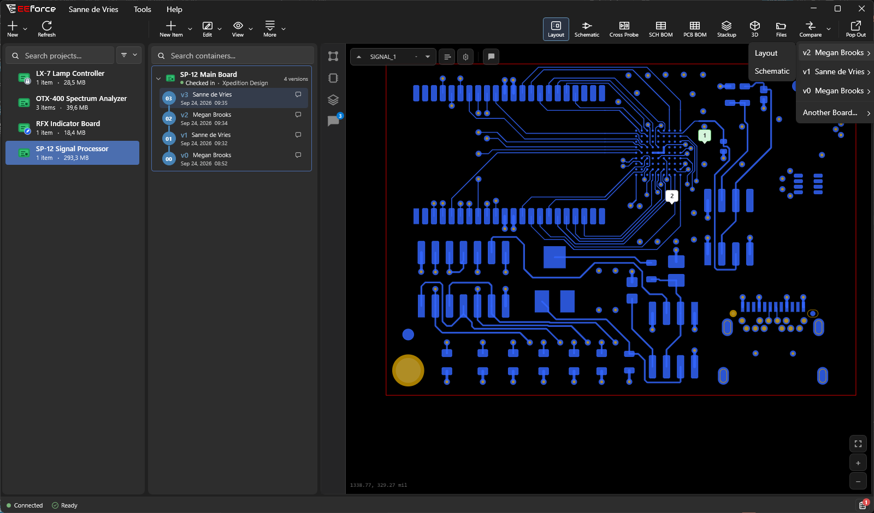Viewport: 874px width, 513px height.
Task: Collapse the SP-12 Main Board versions
Action: coord(158,79)
